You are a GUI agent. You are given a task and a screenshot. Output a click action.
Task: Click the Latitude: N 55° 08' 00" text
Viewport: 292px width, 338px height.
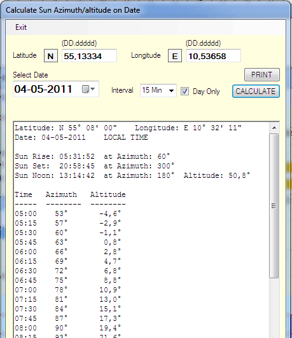pyautogui.click(x=66, y=128)
